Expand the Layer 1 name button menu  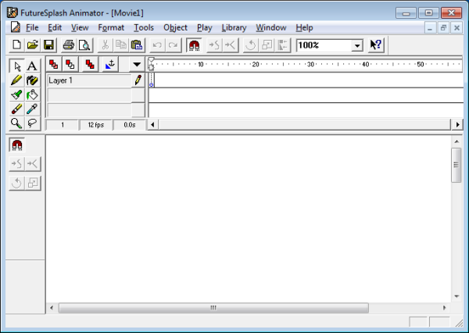click(x=88, y=80)
